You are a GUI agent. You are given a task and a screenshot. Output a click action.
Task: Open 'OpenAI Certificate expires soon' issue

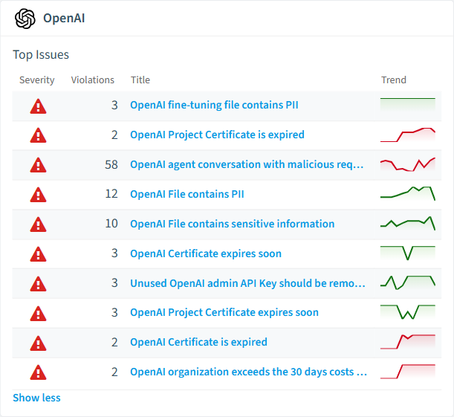pyautogui.click(x=206, y=253)
